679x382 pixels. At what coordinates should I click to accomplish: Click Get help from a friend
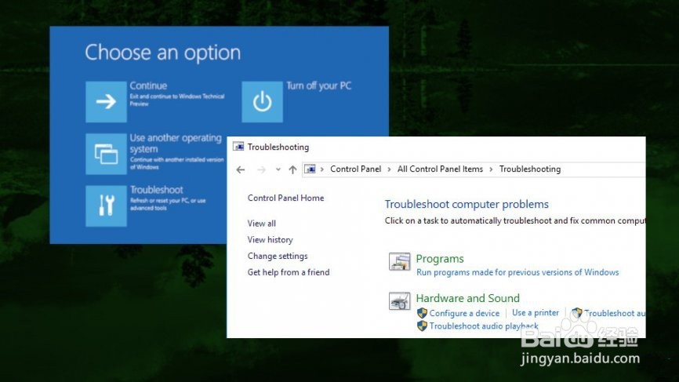[x=289, y=272]
